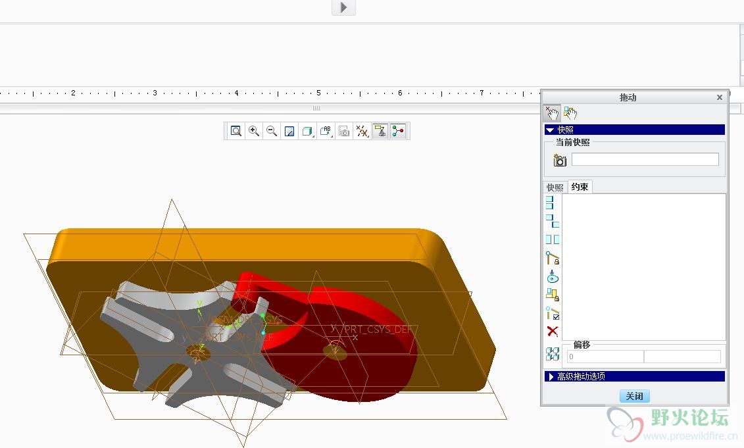The image size is (744, 448).
Task: Click the enable/disable connection icon
Action: coord(552,312)
